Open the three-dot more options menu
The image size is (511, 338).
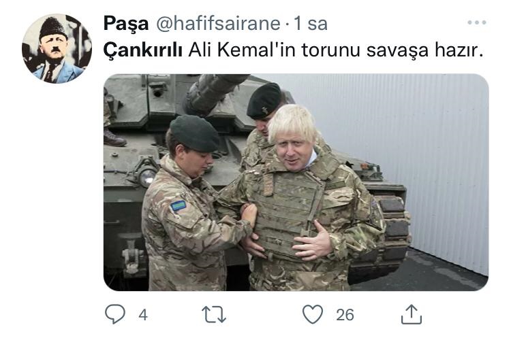pyautogui.click(x=477, y=22)
